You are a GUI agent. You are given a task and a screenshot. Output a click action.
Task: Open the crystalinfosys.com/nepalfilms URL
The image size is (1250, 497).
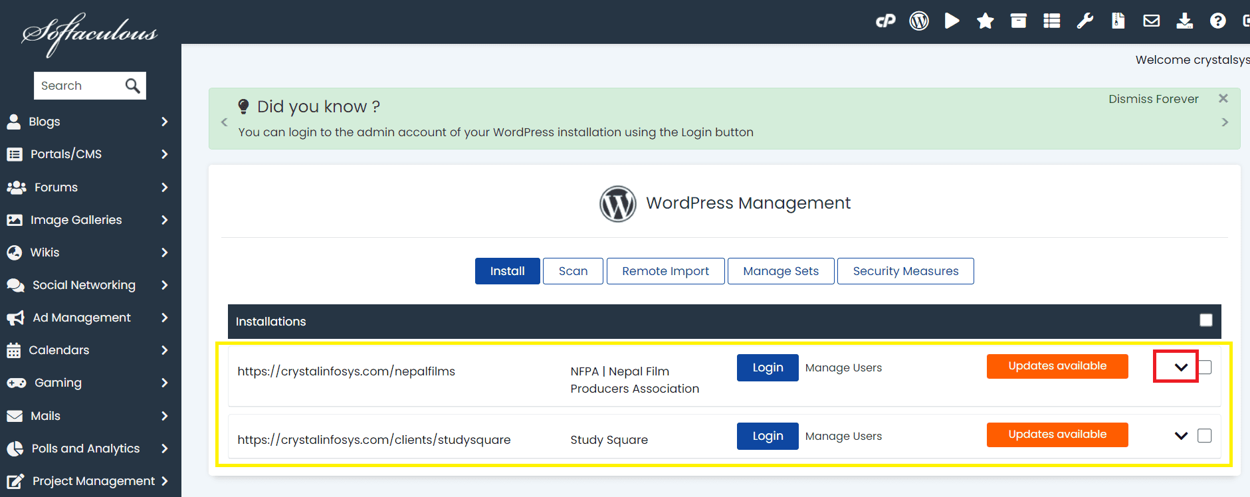pyautogui.click(x=346, y=371)
